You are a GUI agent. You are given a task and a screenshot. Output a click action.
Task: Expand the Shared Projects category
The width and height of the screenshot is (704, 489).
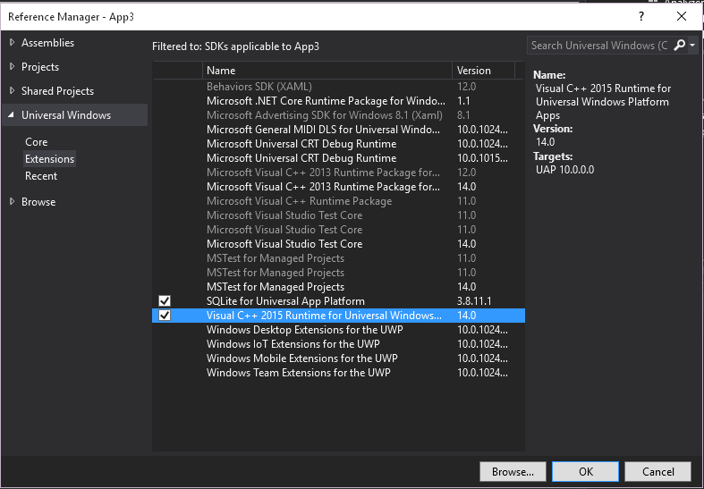pyautogui.click(x=12, y=91)
